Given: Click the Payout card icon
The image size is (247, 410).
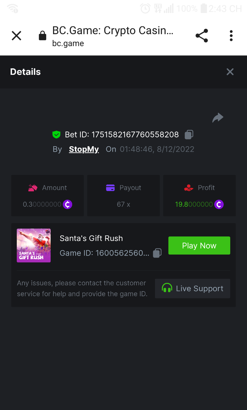Looking at the screenshot, I should pyautogui.click(x=110, y=188).
